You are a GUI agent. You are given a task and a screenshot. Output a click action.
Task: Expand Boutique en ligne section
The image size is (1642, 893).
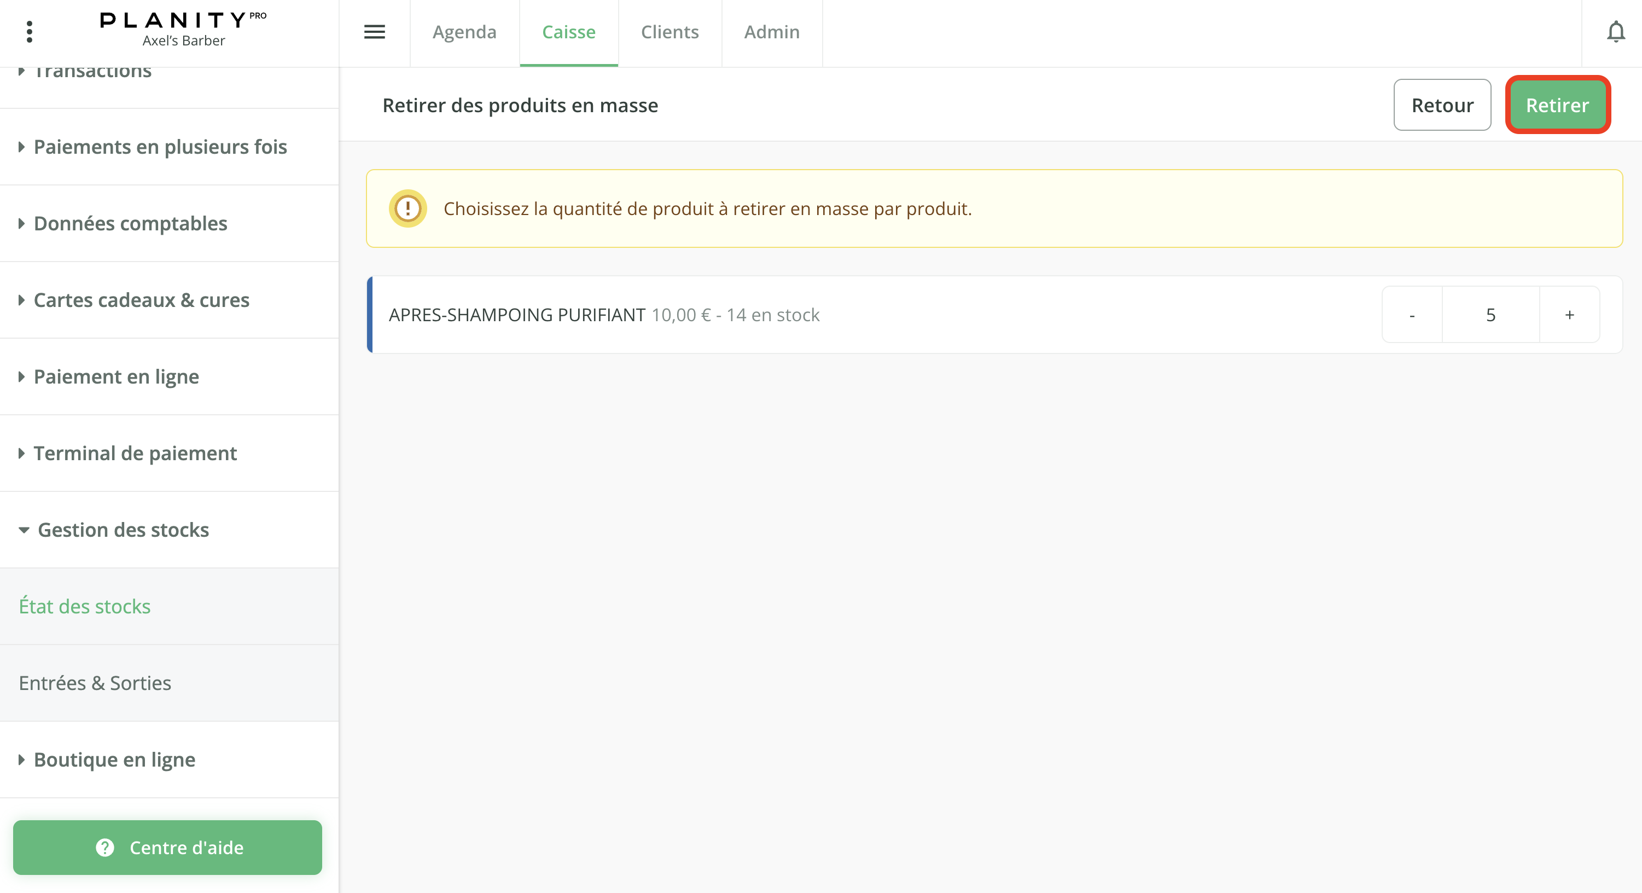tap(114, 759)
